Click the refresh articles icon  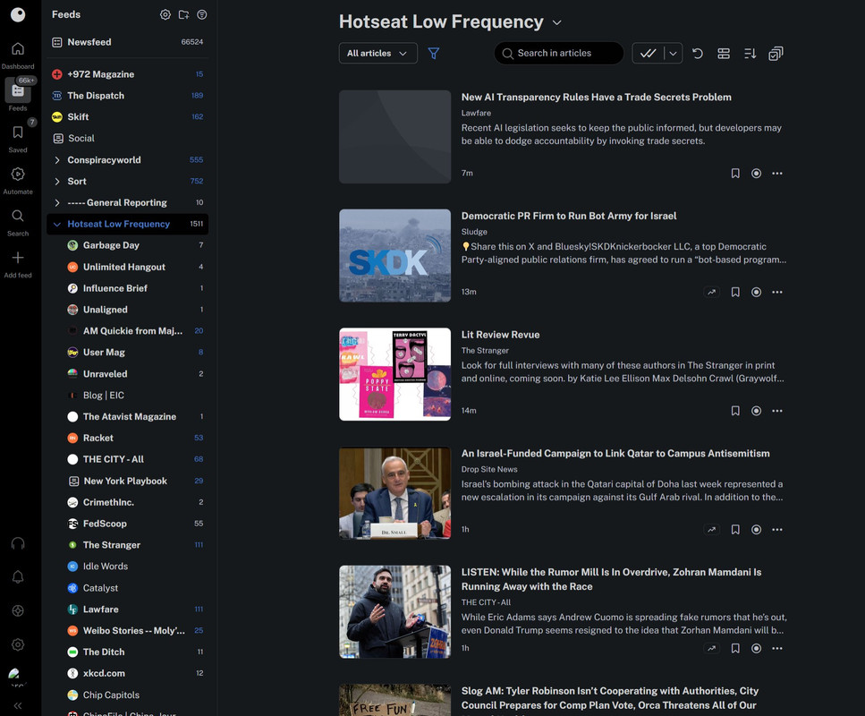(698, 54)
